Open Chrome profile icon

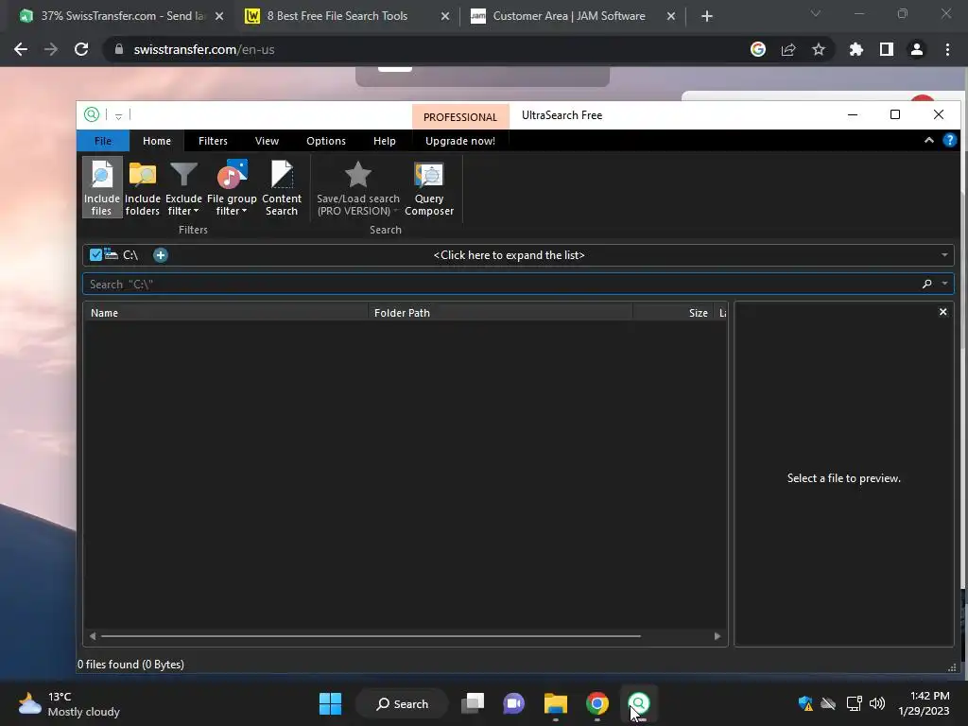click(917, 49)
